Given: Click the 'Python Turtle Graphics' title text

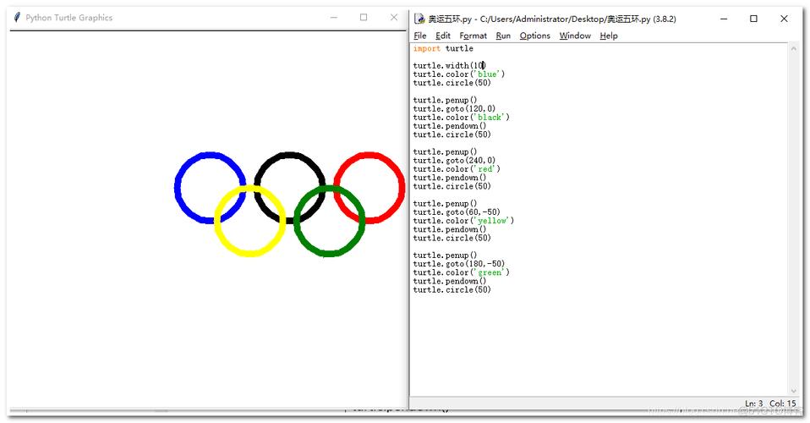Looking at the screenshot, I should pos(68,18).
